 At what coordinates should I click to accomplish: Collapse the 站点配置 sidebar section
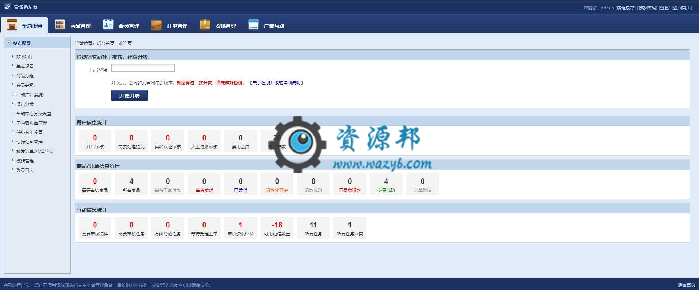click(x=9, y=43)
